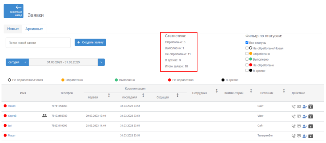Open the comment icon in Марат's row
326x143 pixels.
pyautogui.click(x=299, y=136)
